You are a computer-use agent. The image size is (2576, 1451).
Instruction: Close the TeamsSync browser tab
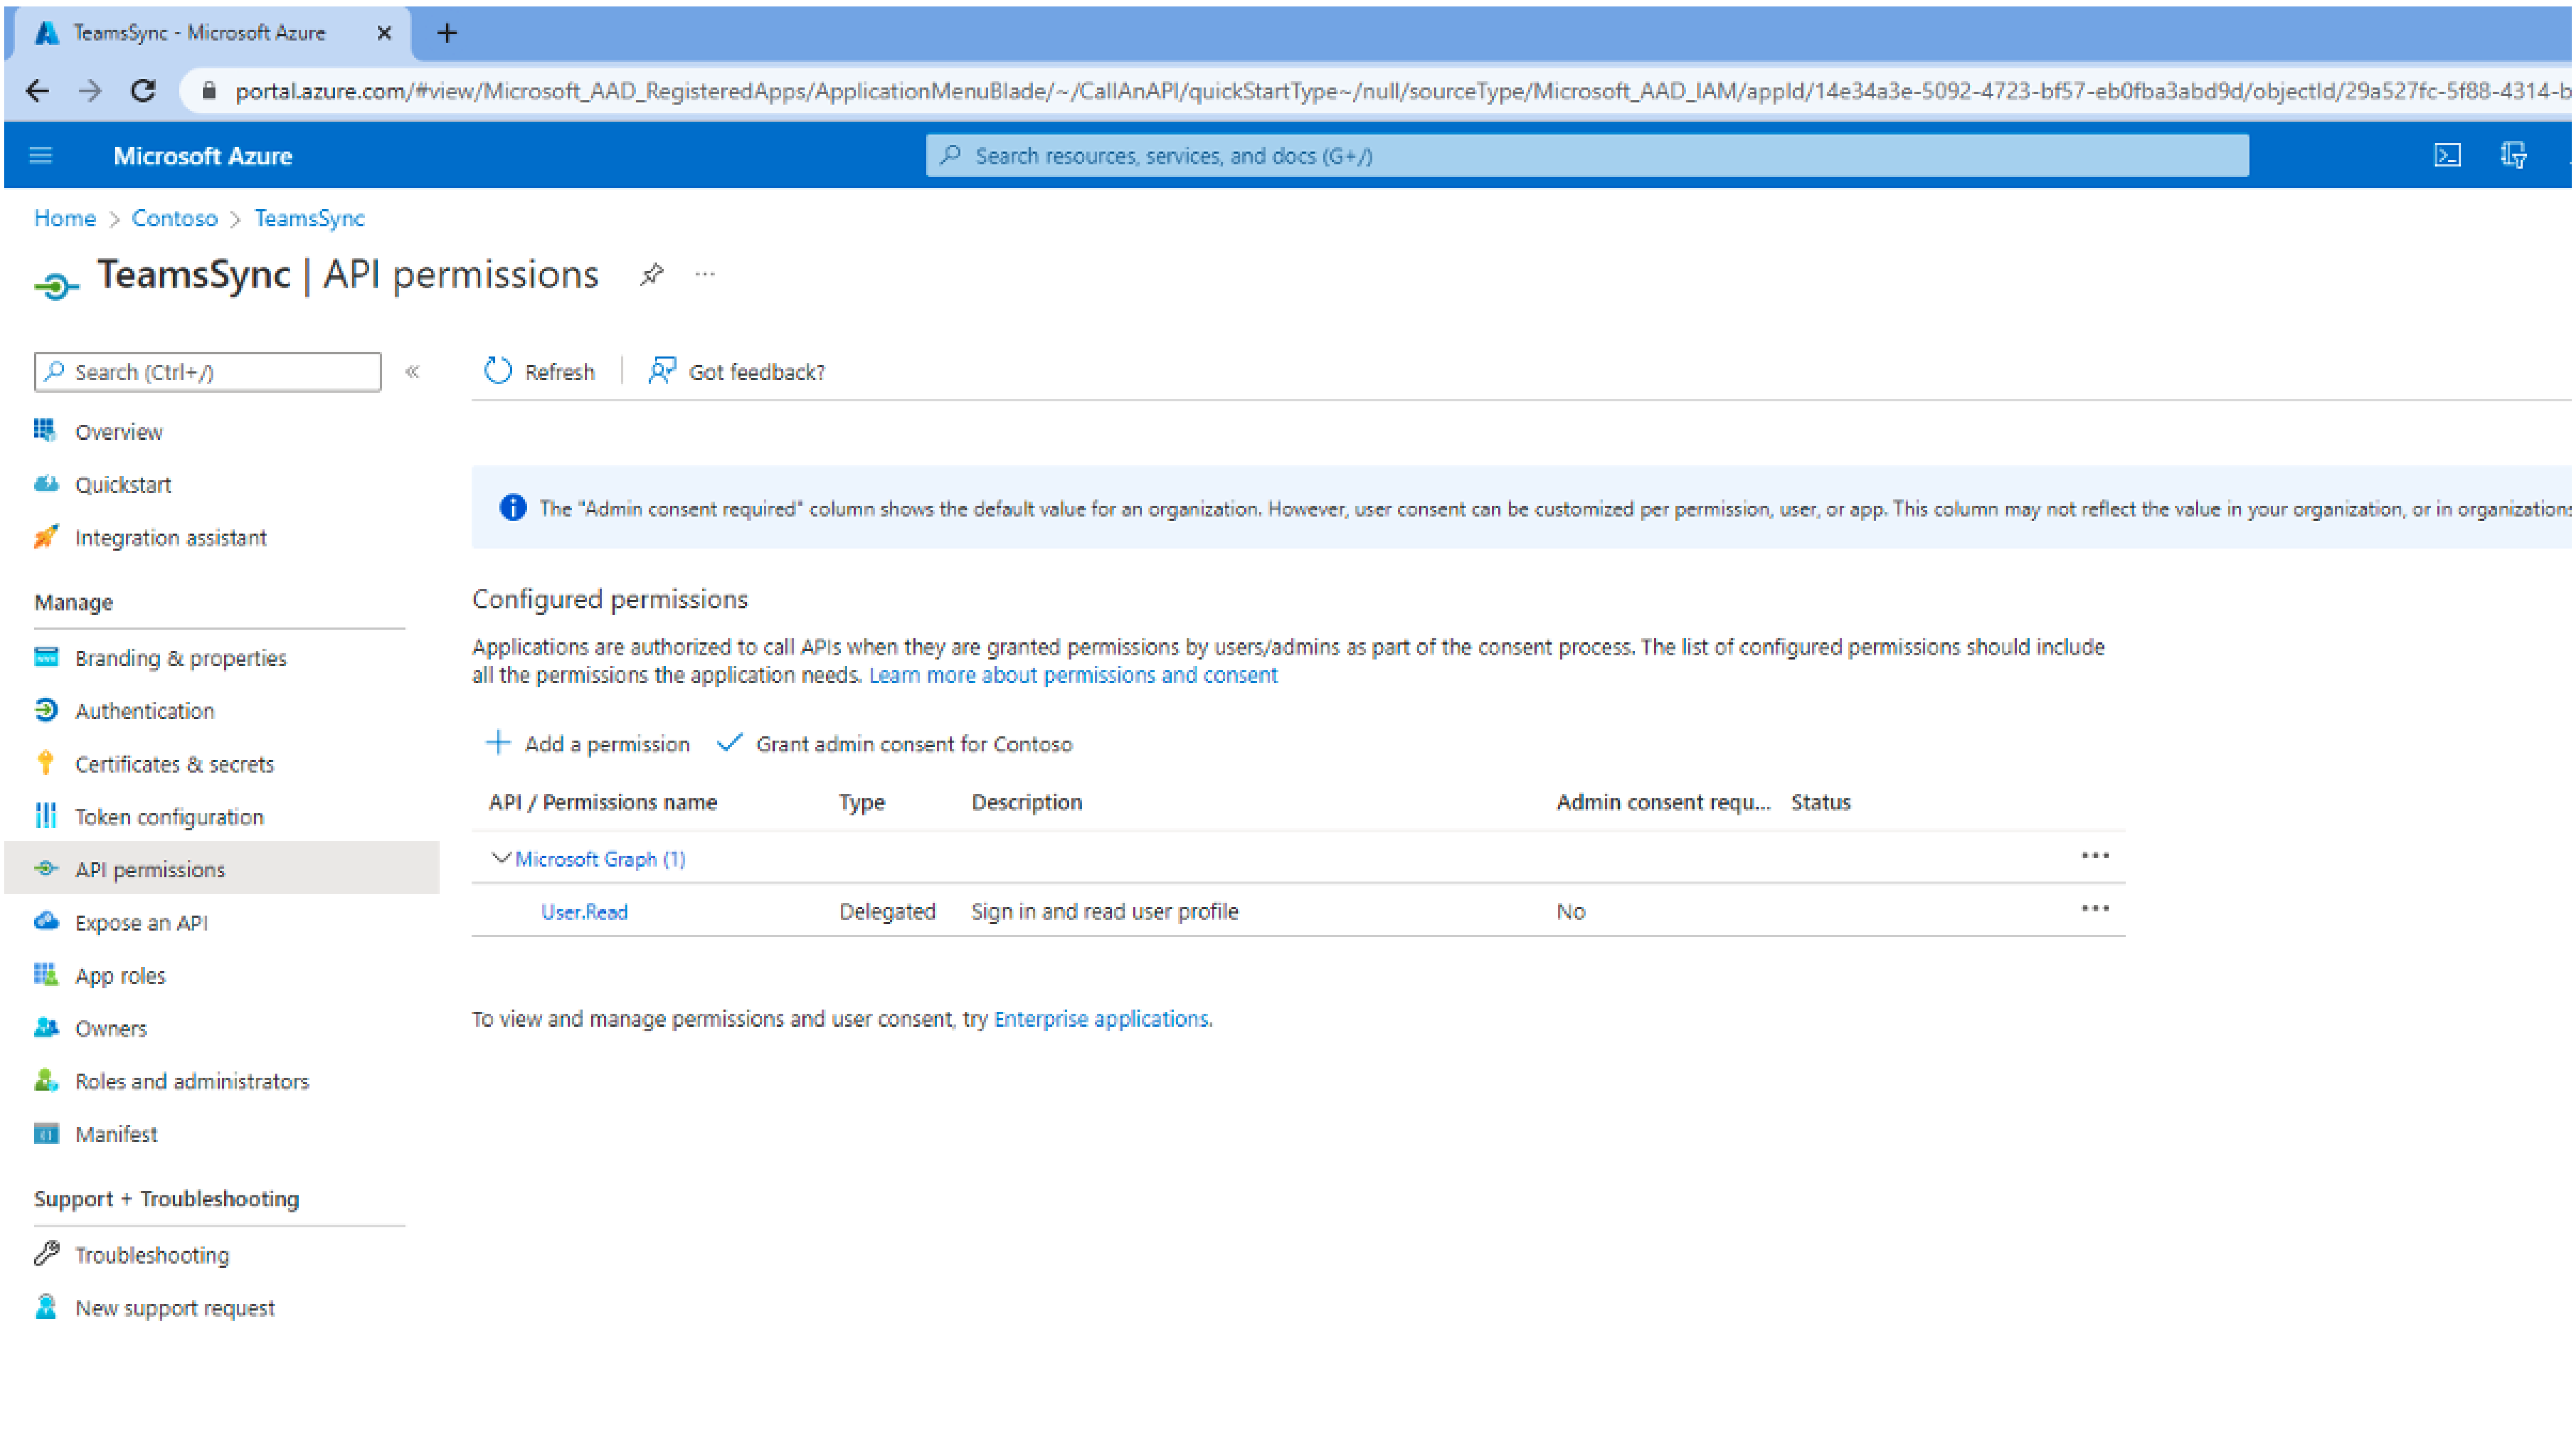click(x=384, y=33)
